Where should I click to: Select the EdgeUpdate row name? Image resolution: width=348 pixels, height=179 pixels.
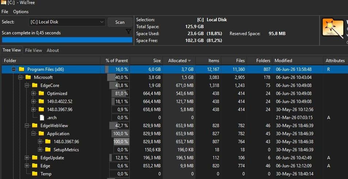[52, 158]
